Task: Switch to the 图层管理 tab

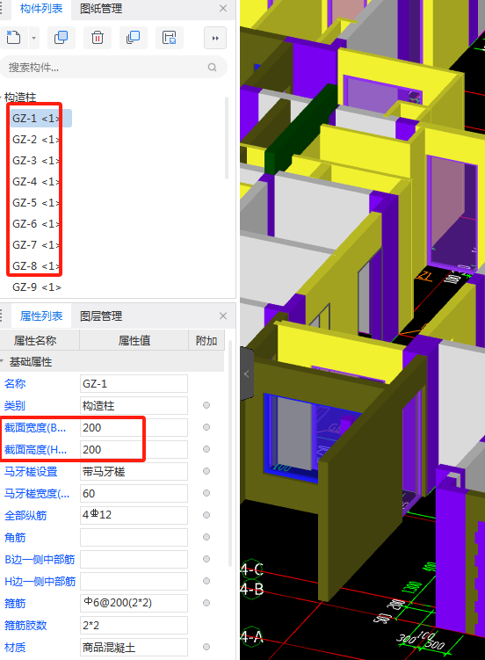Action: (x=101, y=316)
